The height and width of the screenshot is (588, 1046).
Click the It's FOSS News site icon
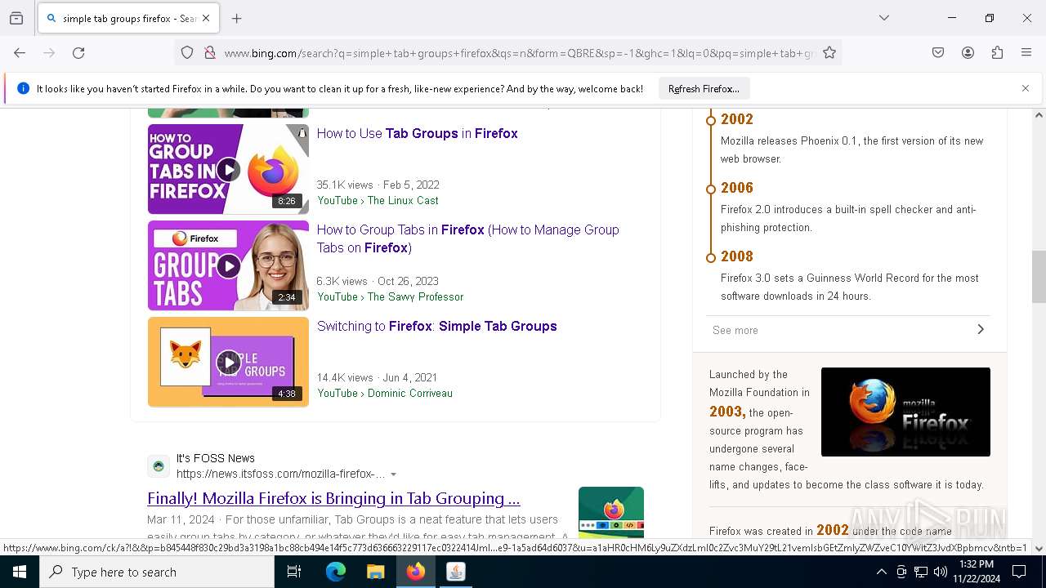pos(159,466)
